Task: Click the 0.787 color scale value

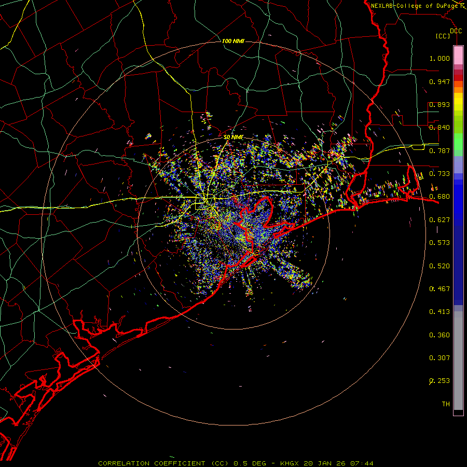Action: tap(439, 150)
